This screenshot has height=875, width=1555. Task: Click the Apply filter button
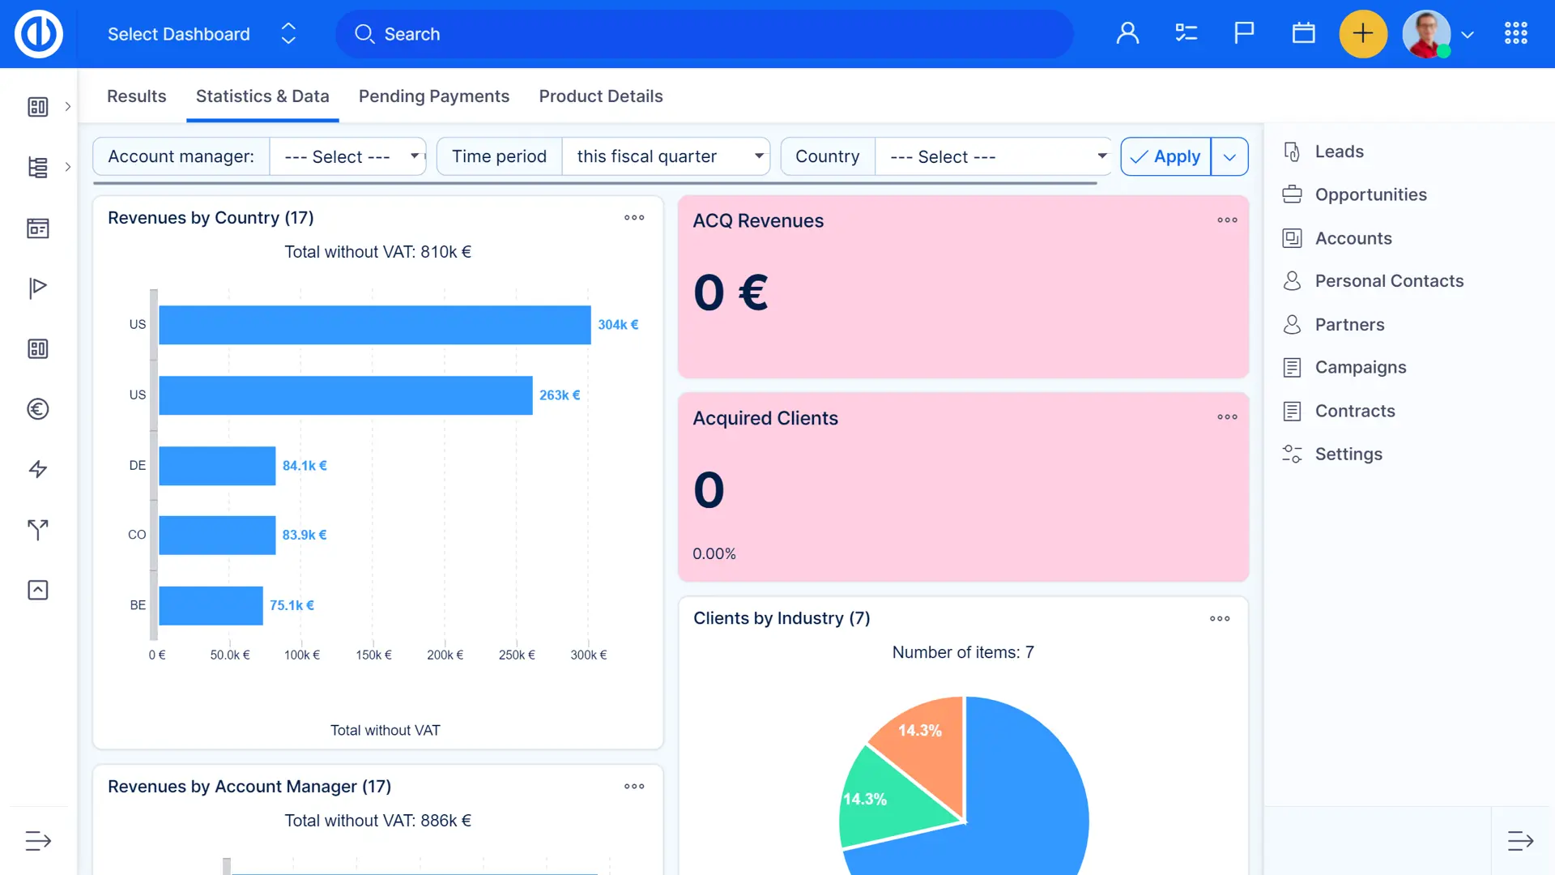tap(1165, 157)
